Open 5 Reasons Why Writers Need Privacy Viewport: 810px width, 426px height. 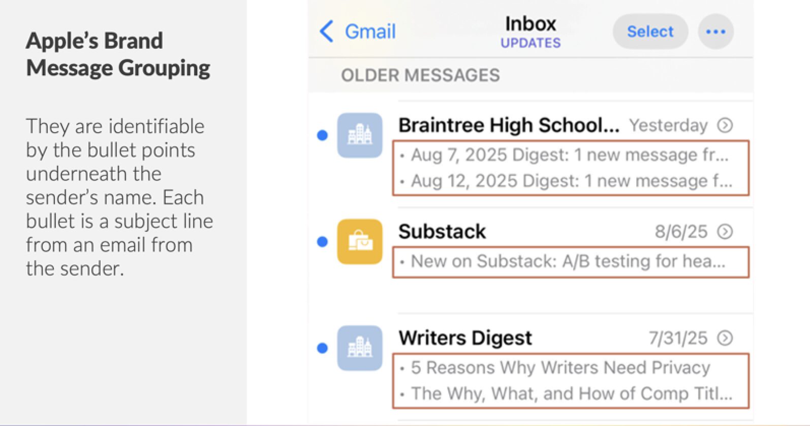click(x=560, y=368)
